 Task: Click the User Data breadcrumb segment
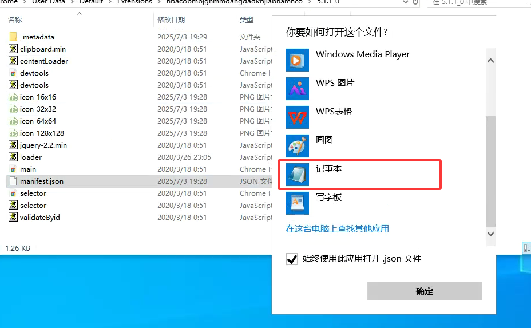(49, 2)
